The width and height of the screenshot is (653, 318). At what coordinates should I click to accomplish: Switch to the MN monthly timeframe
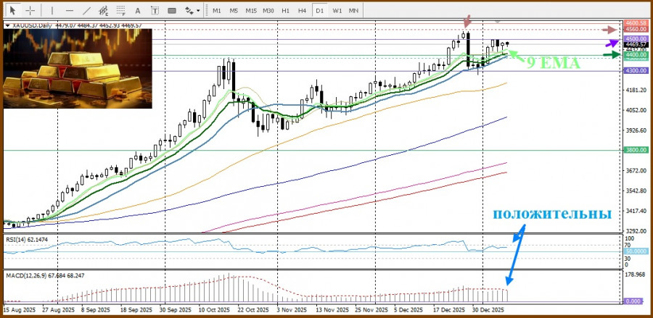353,11
